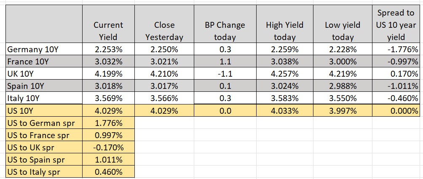423x179 pixels.
Task: Click US to Italy spr value 0.460%
Action: coord(108,172)
